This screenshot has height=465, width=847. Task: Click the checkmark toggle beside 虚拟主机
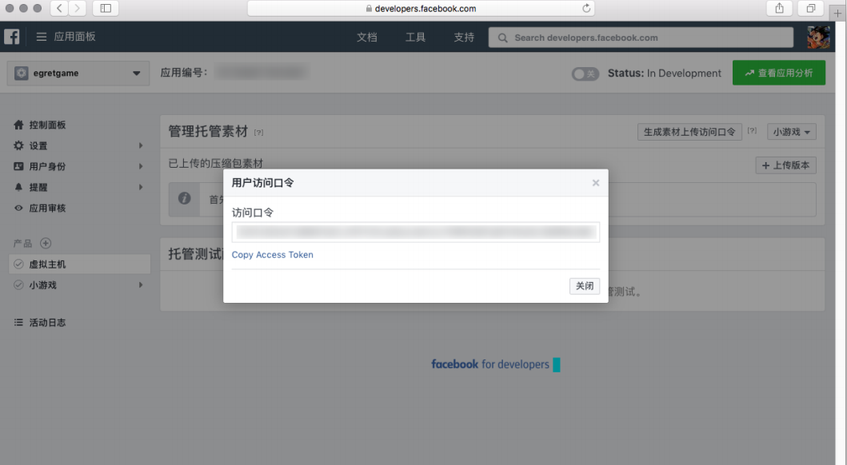[18, 264]
